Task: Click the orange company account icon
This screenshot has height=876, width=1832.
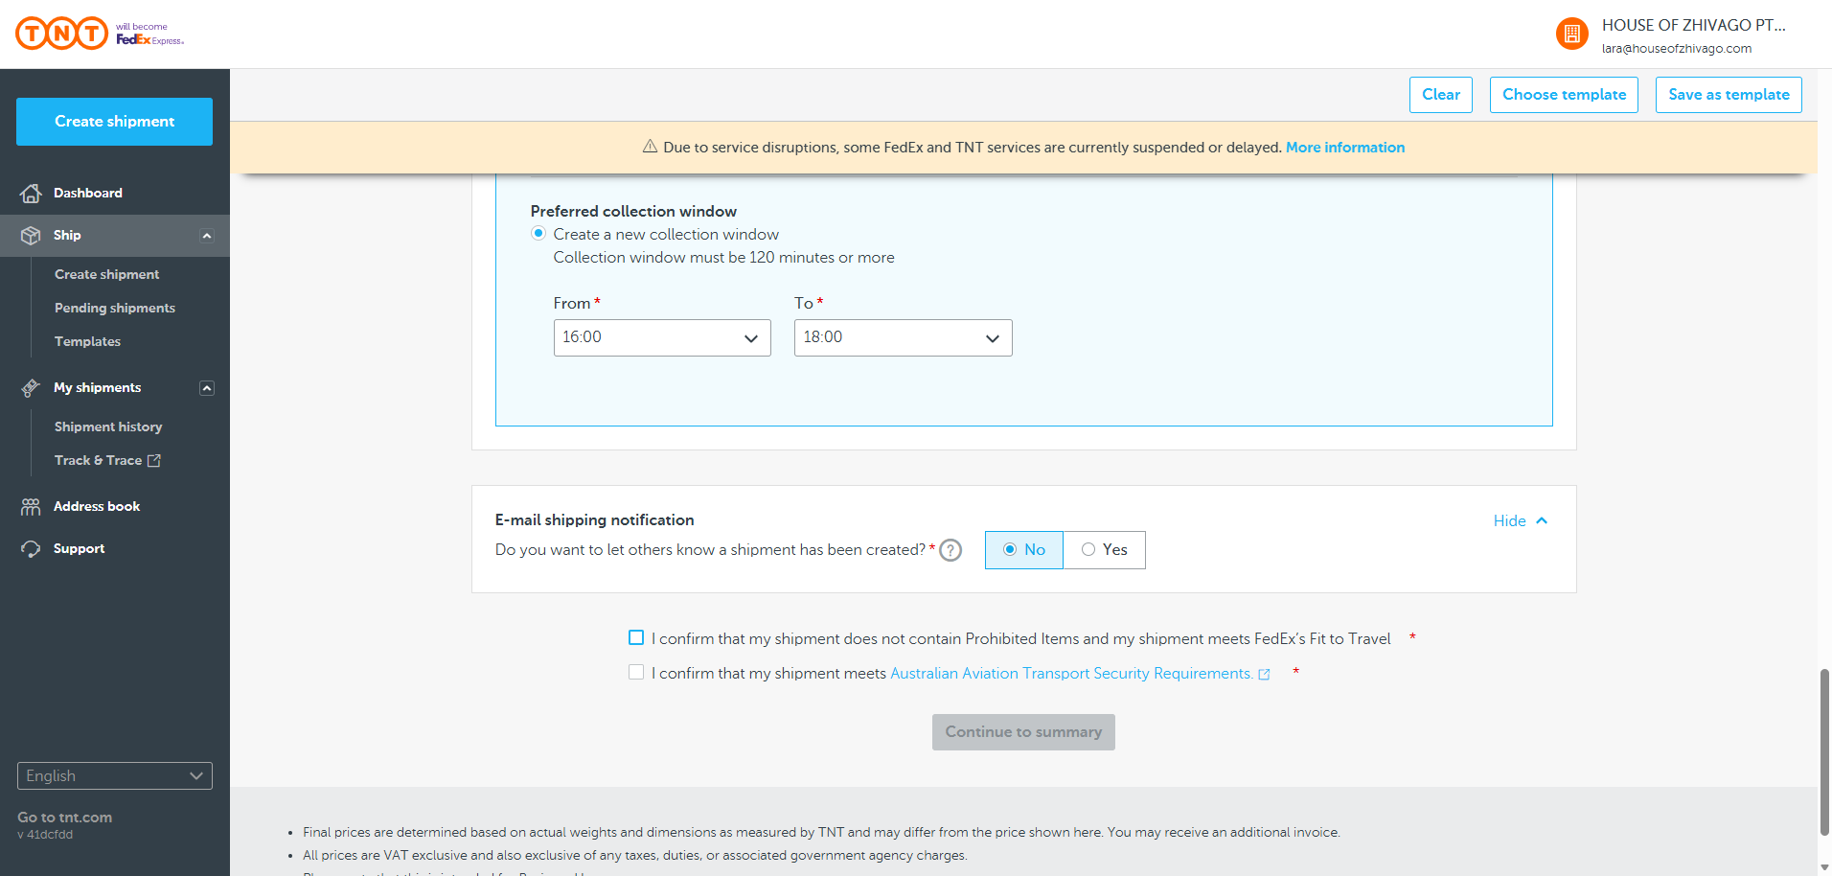Action: pos(1571,35)
